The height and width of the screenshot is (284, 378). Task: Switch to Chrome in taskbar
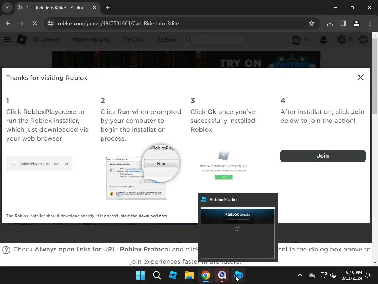click(x=205, y=275)
